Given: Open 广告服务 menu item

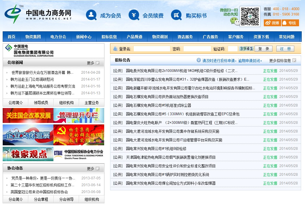Looking at the screenshot, I should pyautogui.click(x=210, y=37).
